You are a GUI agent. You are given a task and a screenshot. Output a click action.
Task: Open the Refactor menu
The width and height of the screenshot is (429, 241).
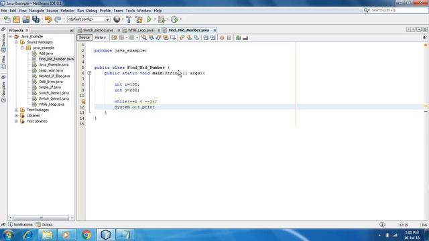(67, 11)
